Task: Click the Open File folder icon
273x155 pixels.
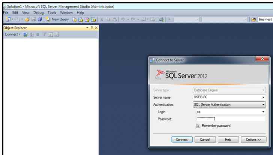Action: 27,19
